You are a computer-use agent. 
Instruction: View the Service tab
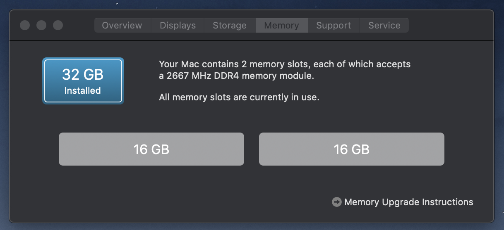tap(384, 25)
